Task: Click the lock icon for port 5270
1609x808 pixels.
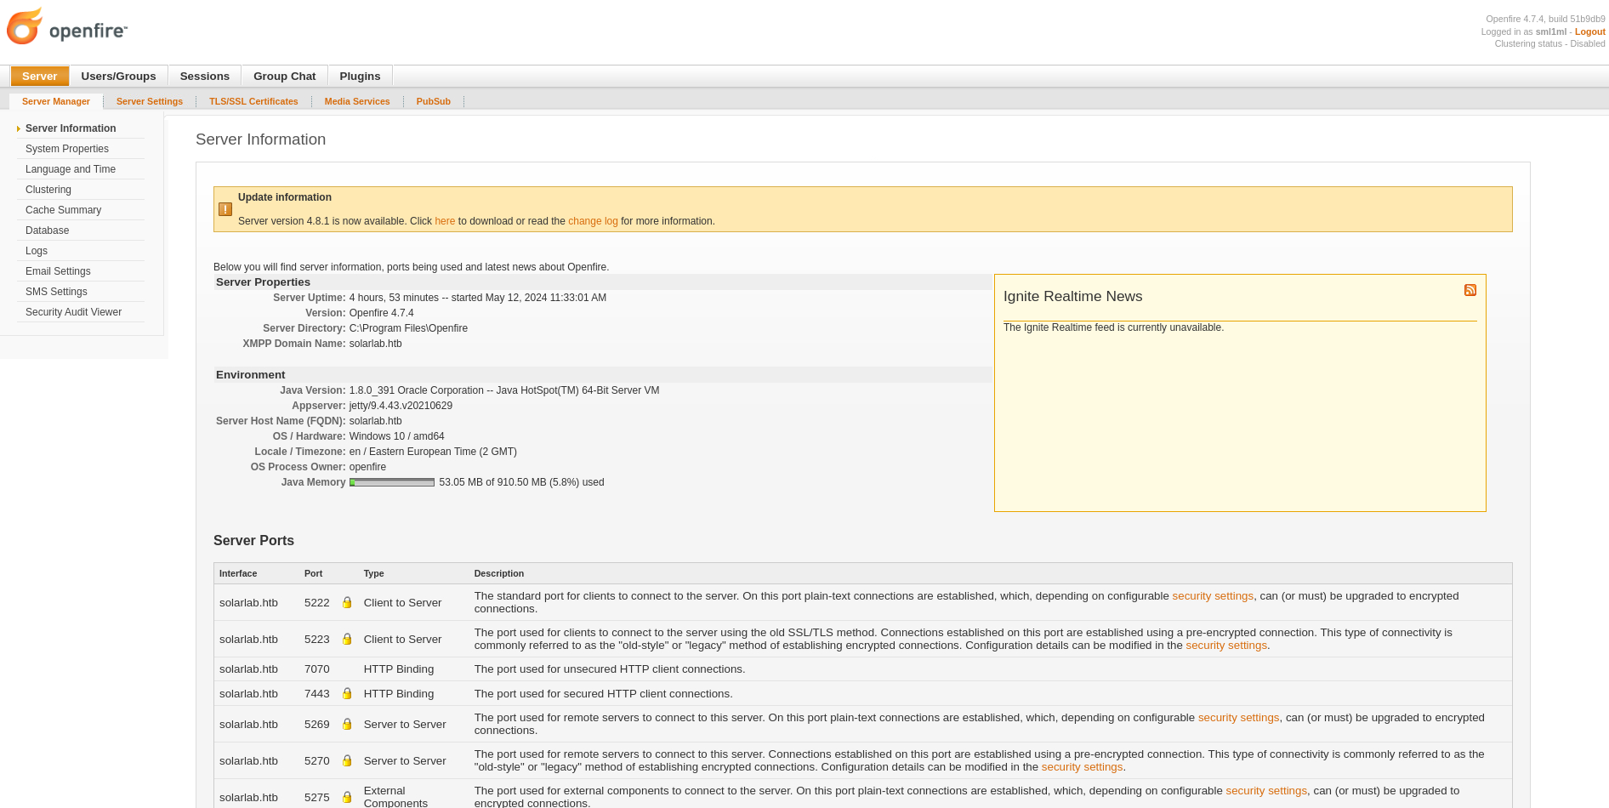Action: 347,760
